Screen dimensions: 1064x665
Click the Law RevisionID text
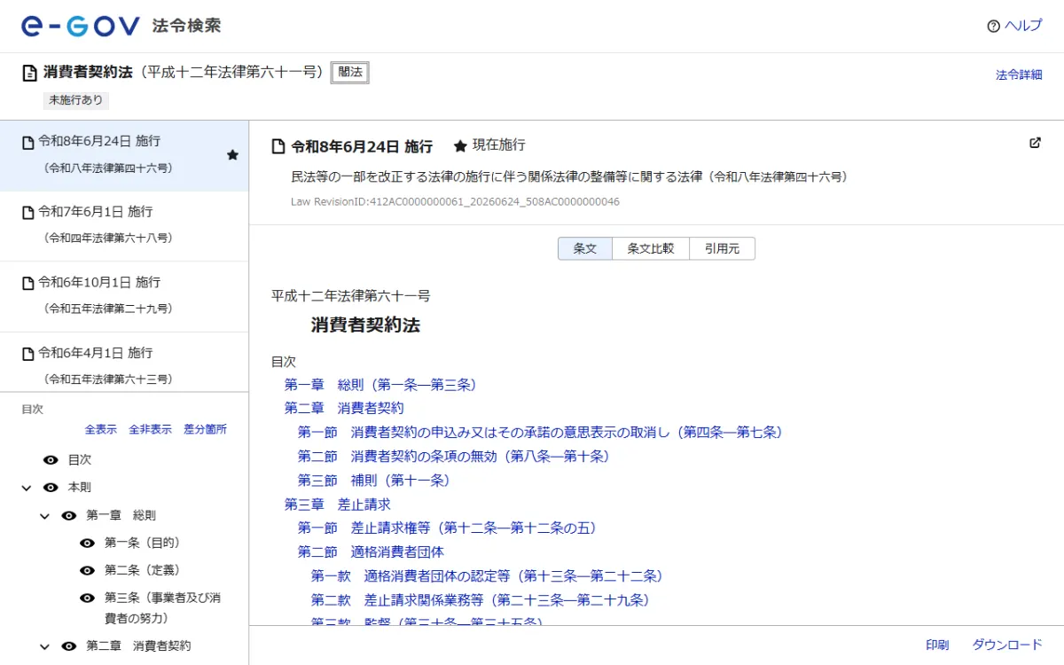455,202
